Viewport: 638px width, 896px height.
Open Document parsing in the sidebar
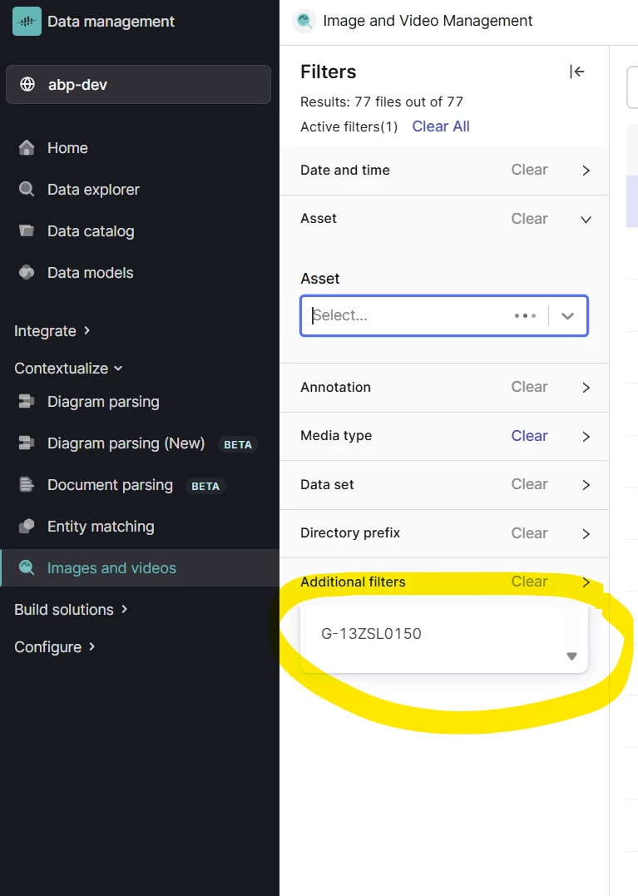click(x=110, y=485)
